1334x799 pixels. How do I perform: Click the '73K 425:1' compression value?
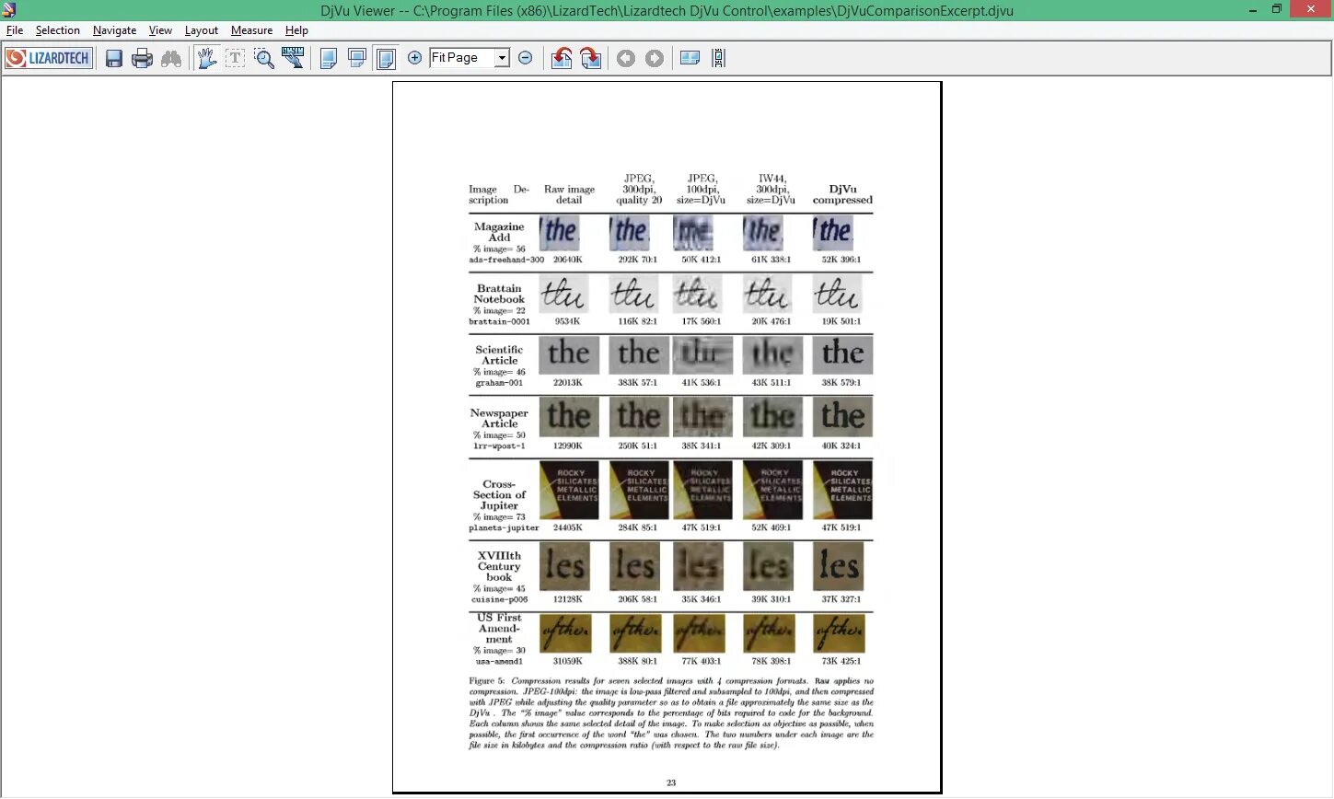click(841, 661)
